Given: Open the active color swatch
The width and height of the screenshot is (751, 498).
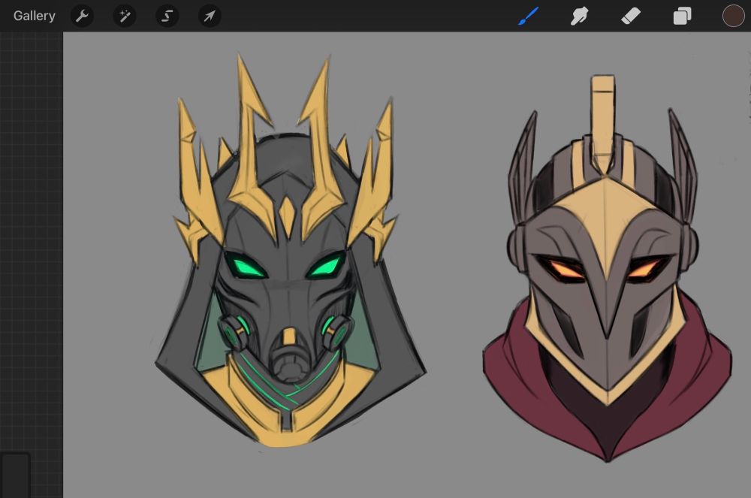Looking at the screenshot, I should [733, 16].
